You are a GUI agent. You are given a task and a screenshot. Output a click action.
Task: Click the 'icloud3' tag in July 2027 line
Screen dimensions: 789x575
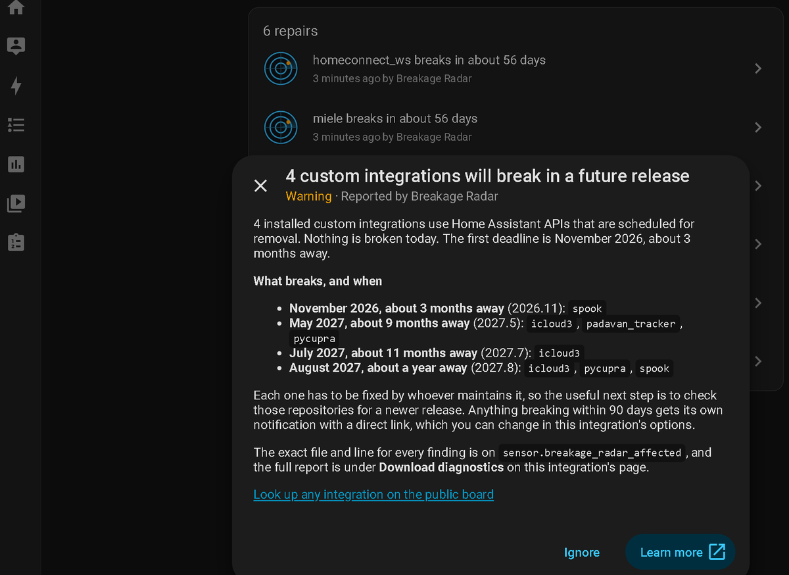pos(559,353)
